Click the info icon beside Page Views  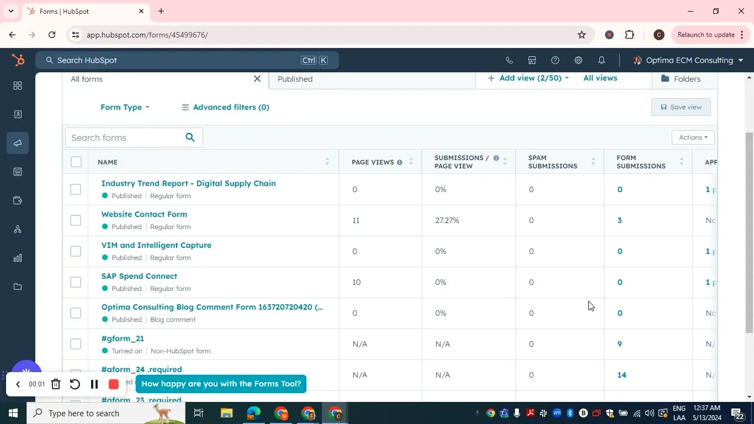[400, 162]
